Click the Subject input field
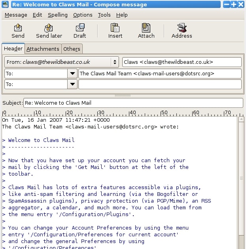Viewport: 246px width, 249px height. (133, 103)
